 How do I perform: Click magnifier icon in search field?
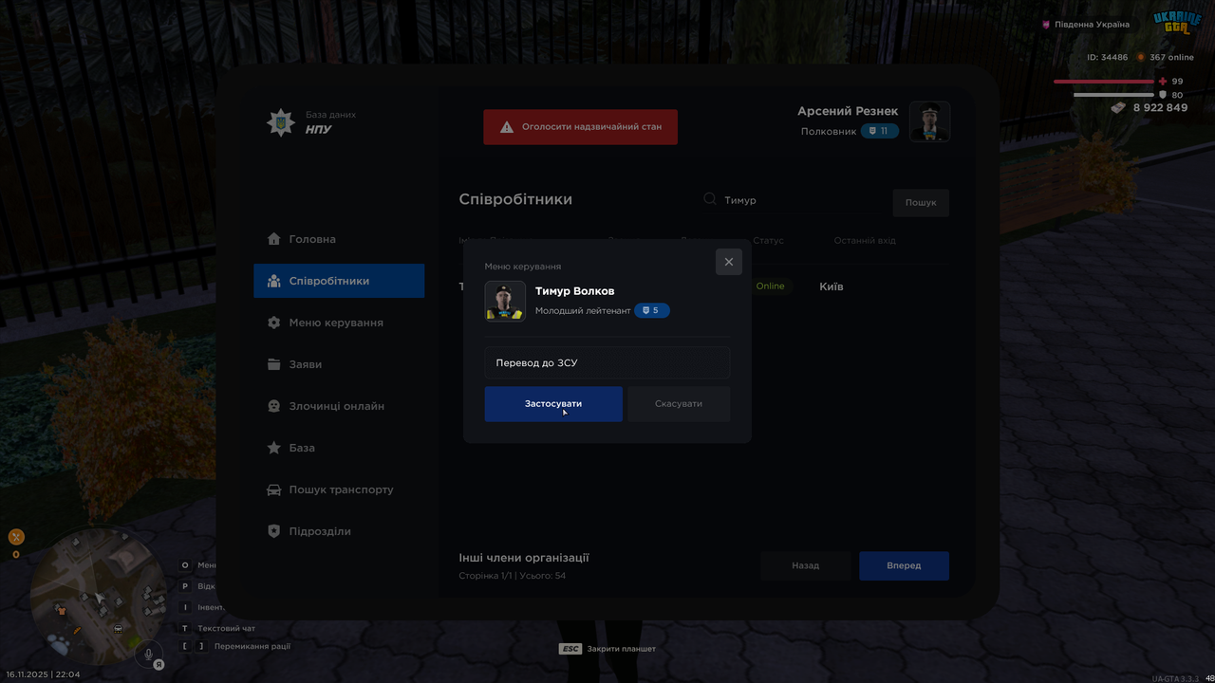pos(710,199)
